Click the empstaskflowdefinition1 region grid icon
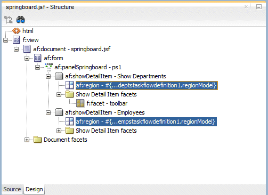This screenshot has height=195, width=268. [x=70, y=121]
